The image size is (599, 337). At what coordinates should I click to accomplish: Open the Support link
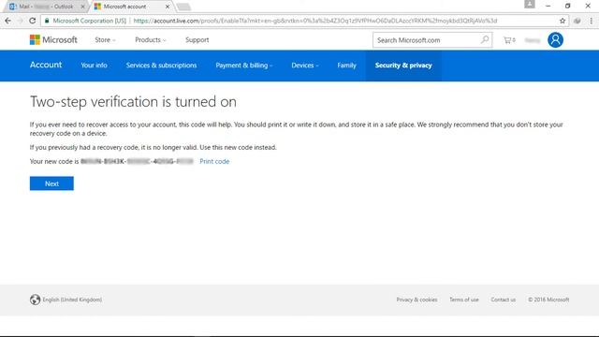(197, 39)
